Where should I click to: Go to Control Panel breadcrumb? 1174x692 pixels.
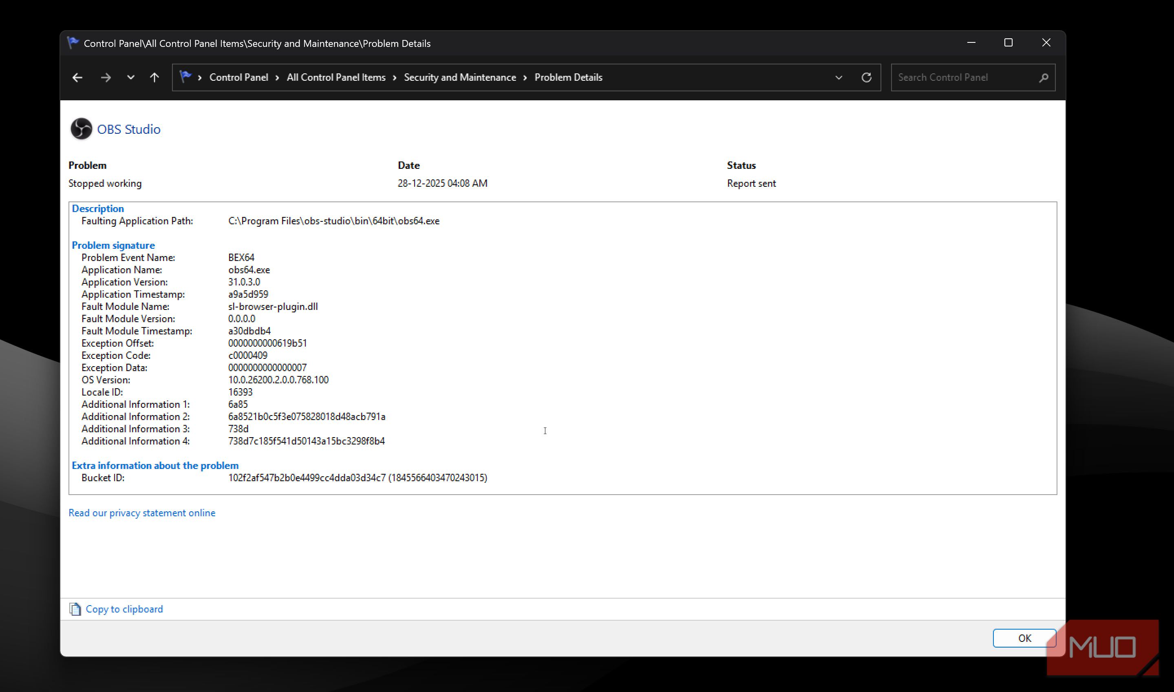pos(238,77)
